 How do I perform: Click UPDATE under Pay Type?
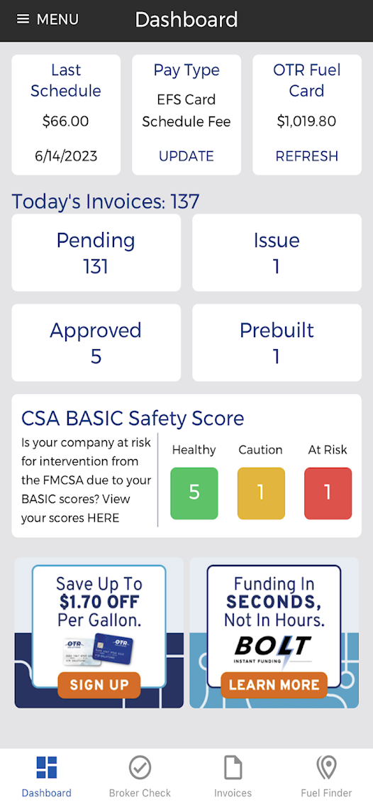click(x=186, y=156)
